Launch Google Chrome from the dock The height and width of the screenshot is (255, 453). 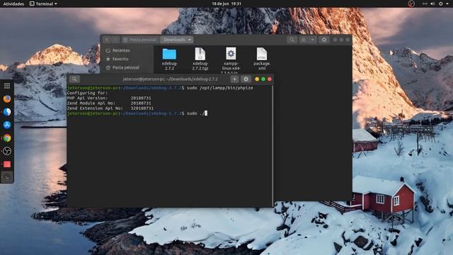7,138
